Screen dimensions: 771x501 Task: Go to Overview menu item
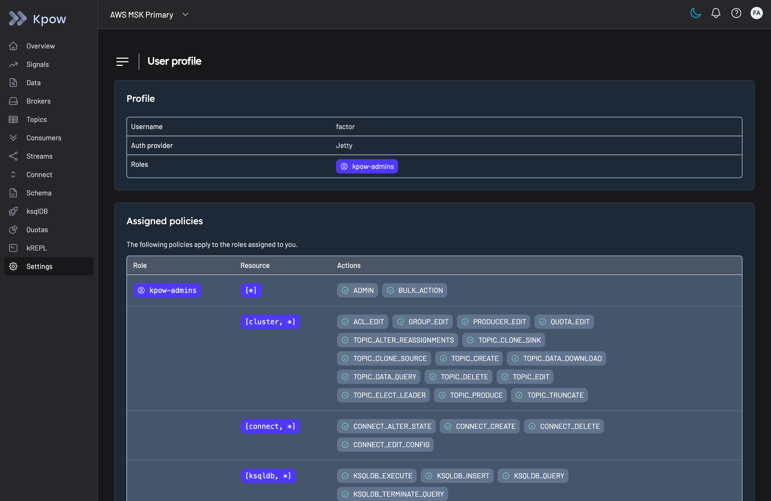tap(49, 46)
